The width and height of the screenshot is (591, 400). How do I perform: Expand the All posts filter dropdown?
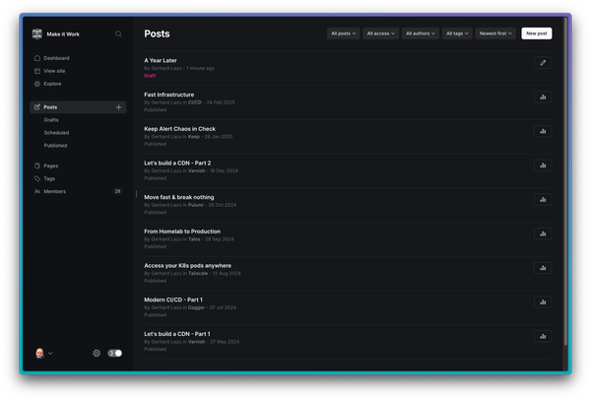[343, 33]
